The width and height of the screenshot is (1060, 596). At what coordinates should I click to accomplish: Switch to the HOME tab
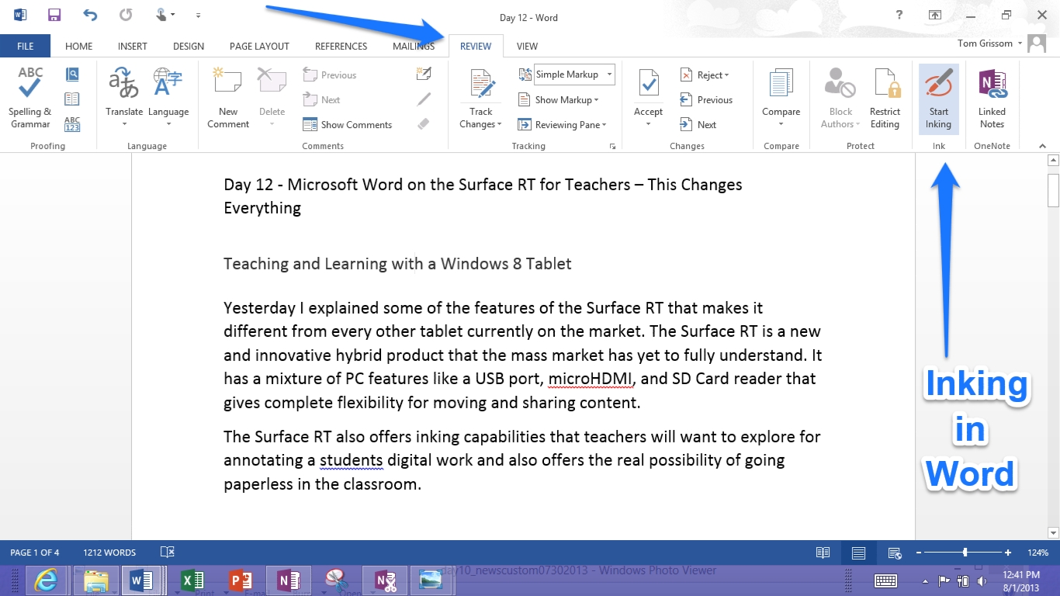click(78, 46)
